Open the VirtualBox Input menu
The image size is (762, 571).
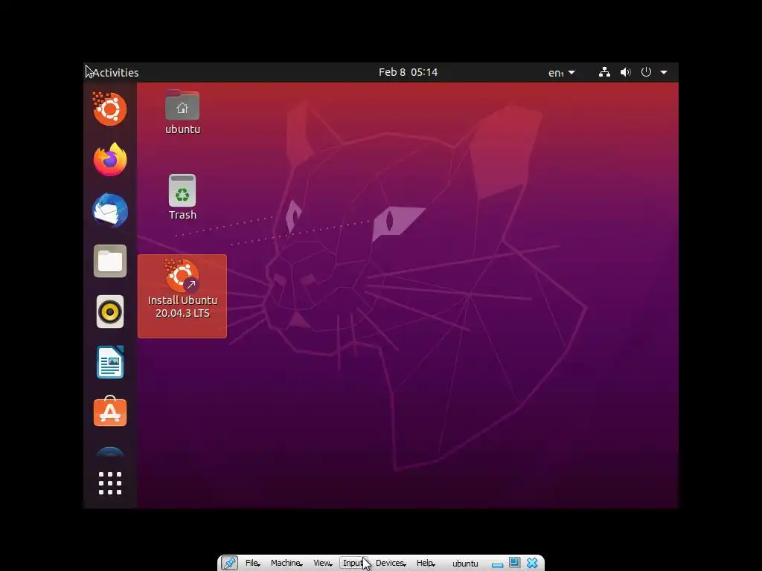(x=354, y=563)
